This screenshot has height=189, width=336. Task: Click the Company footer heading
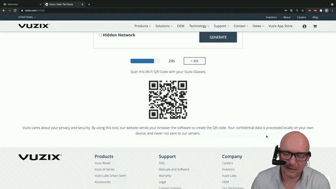pos(232,156)
